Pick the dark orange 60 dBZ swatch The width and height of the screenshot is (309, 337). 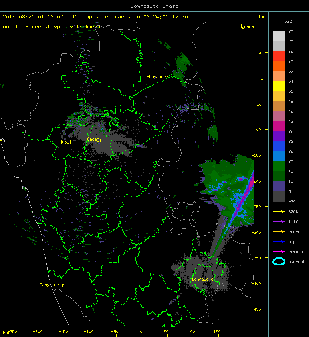click(x=279, y=66)
